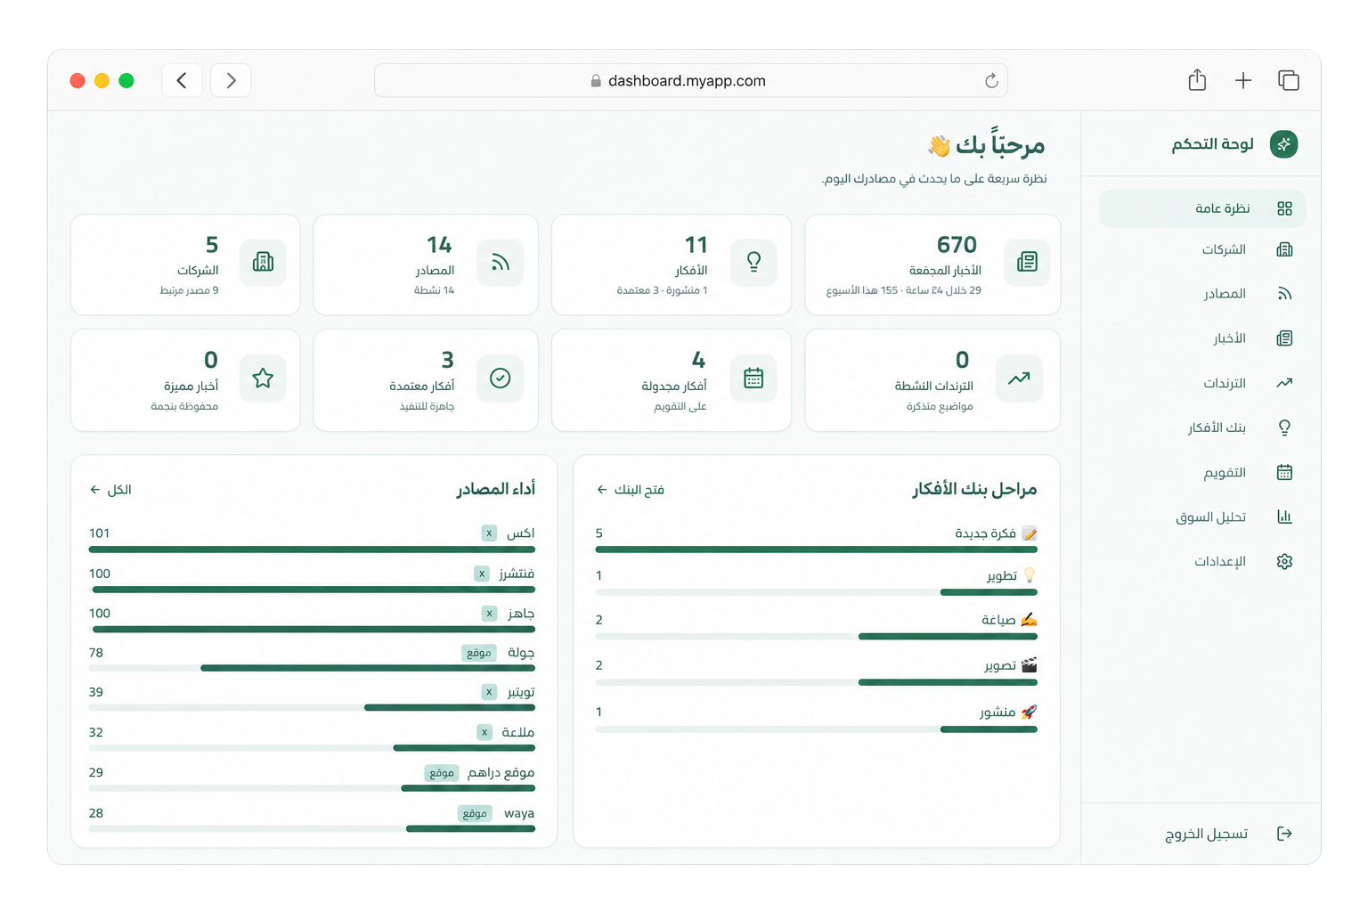
Task: Click the 670 news count value
Action: (957, 245)
